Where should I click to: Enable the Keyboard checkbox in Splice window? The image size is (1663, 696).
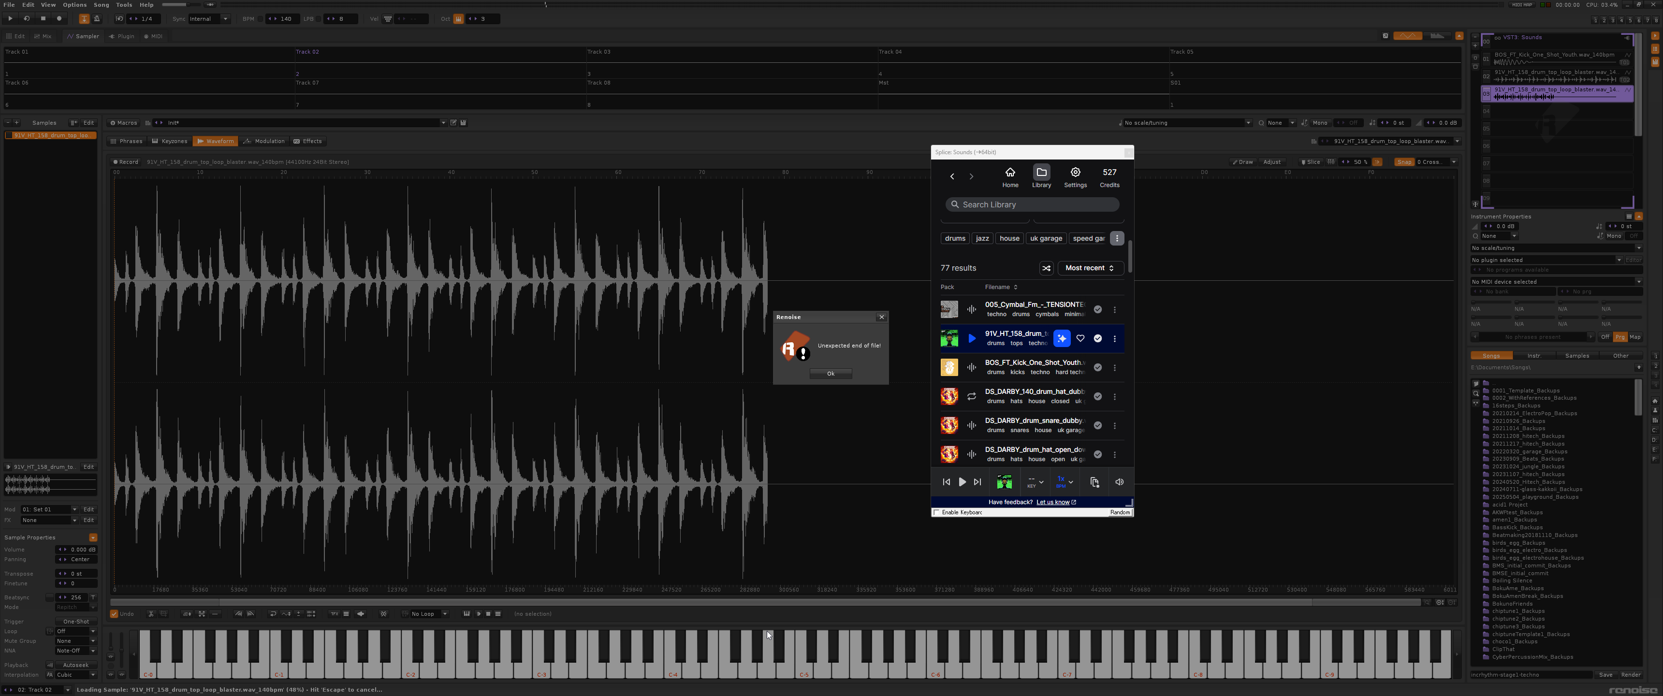pyautogui.click(x=937, y=513)
